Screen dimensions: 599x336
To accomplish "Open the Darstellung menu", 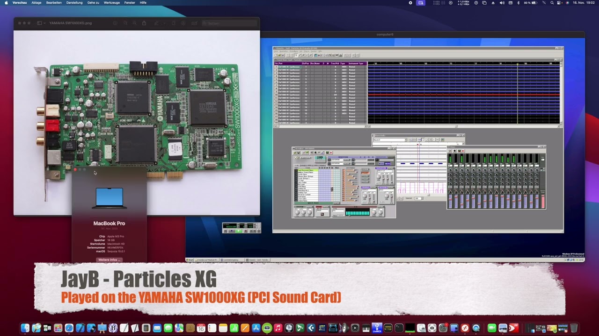I will pyautogui.click(x=74, y=3).
